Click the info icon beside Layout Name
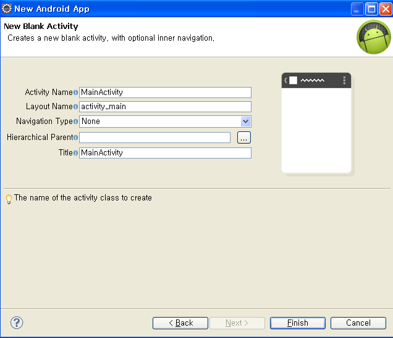The height and width of the screenshot is (338, 393). [75, 107]
